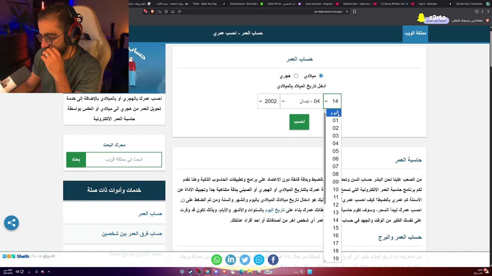The image size is (492, 276).
Task: Choose day 01 from the dropdown list
Action: click(x=333, y=120)
